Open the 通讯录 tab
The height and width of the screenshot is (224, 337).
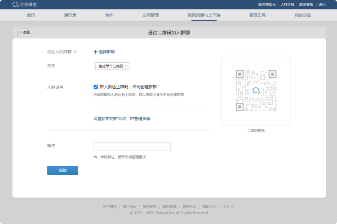pos(70,15)
